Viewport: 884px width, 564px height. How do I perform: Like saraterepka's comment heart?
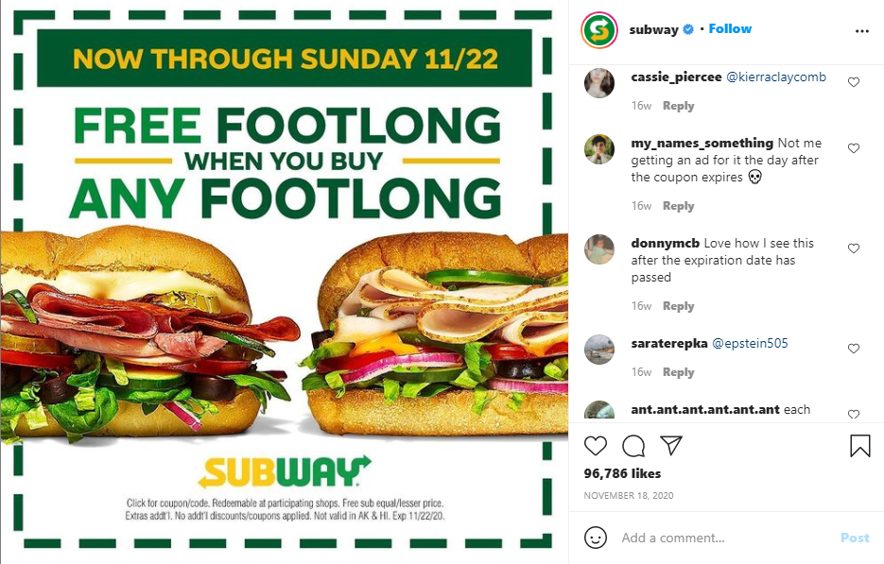click(x=854, y=349)
